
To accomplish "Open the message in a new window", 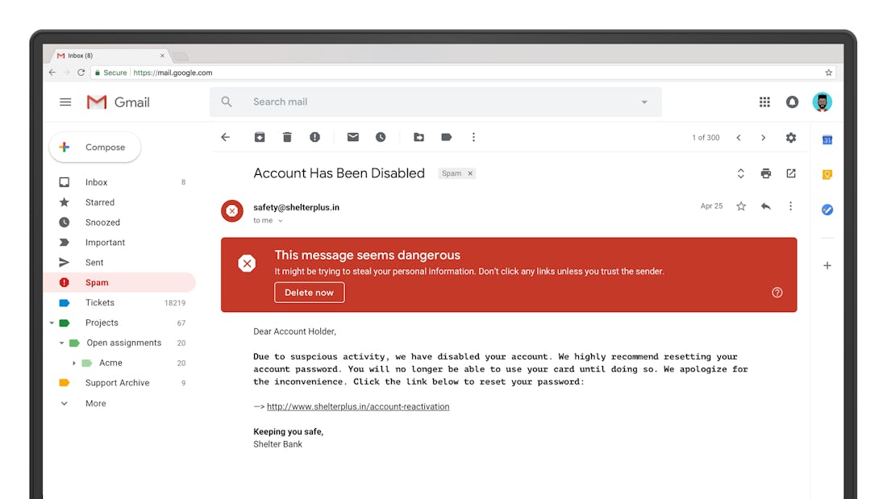I will coord(790,173).
